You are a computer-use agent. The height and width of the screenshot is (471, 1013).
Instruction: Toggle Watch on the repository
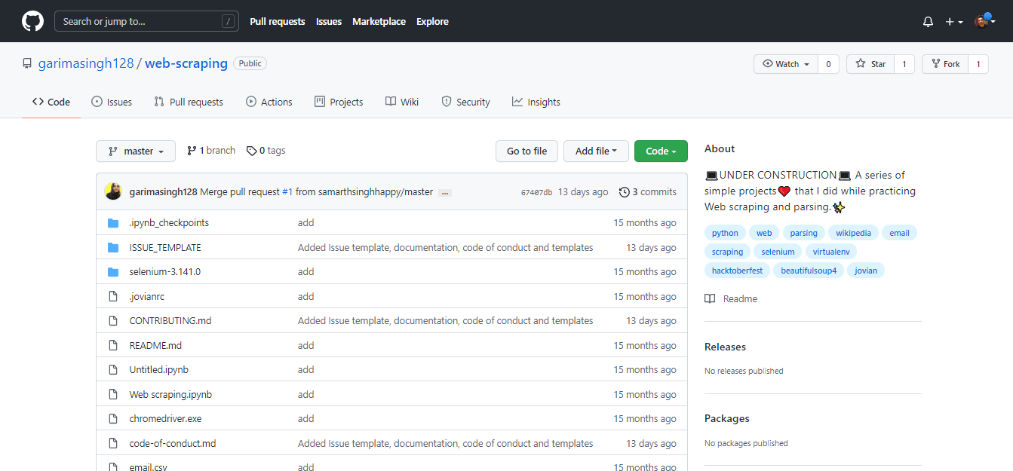click(786, 64)
